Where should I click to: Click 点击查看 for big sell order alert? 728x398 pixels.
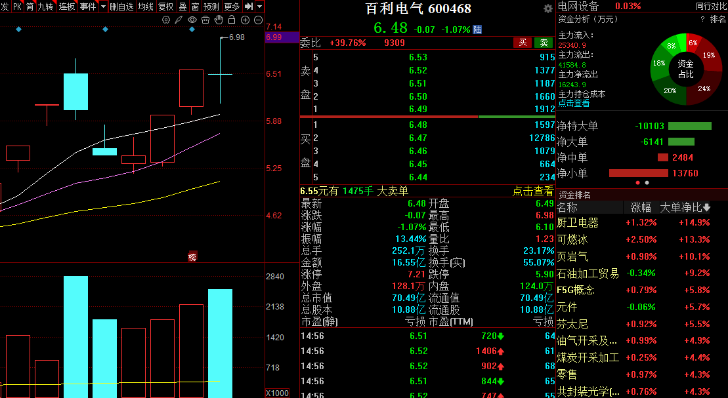pyautogui.click(x=533, y=191)
